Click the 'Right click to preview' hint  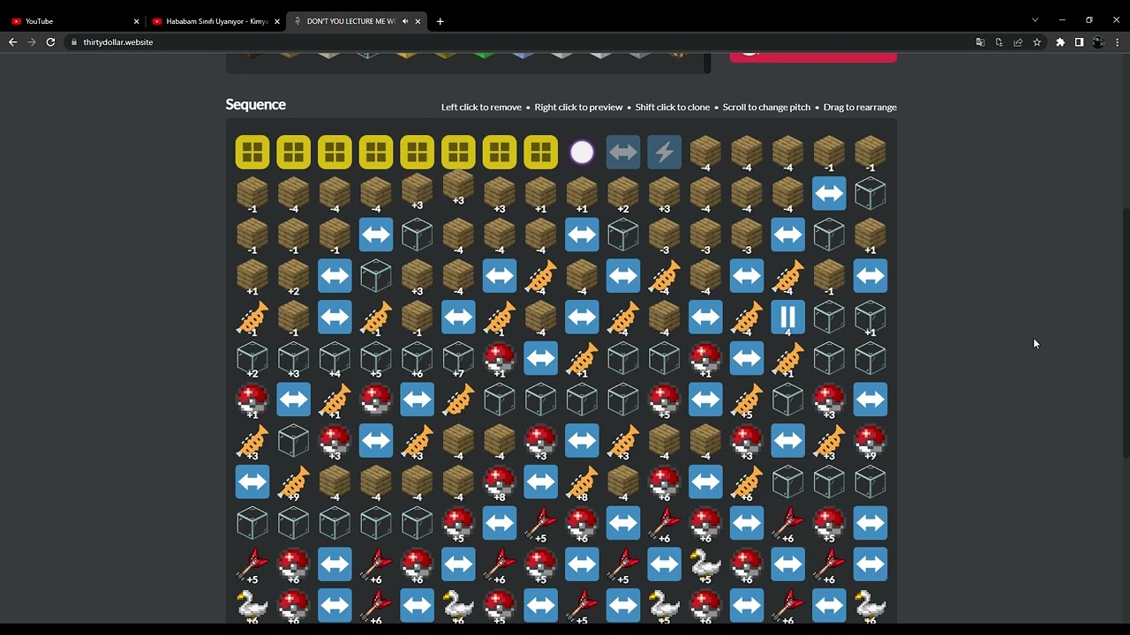click(x=578, y=107)
